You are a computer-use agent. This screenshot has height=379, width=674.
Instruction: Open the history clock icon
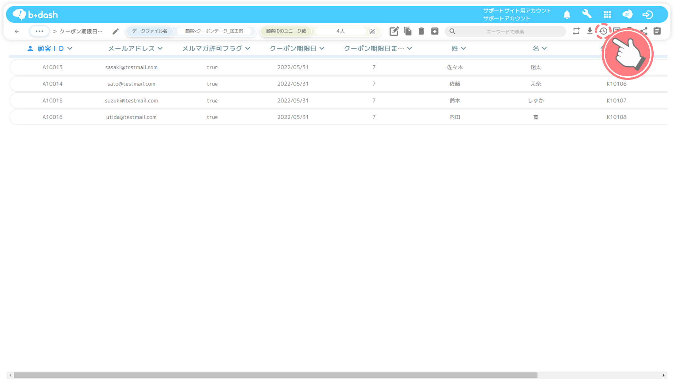pos(603,31)
